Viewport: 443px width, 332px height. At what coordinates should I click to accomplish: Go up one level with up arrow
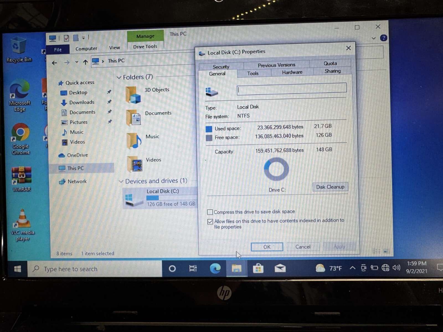[85, 62]
